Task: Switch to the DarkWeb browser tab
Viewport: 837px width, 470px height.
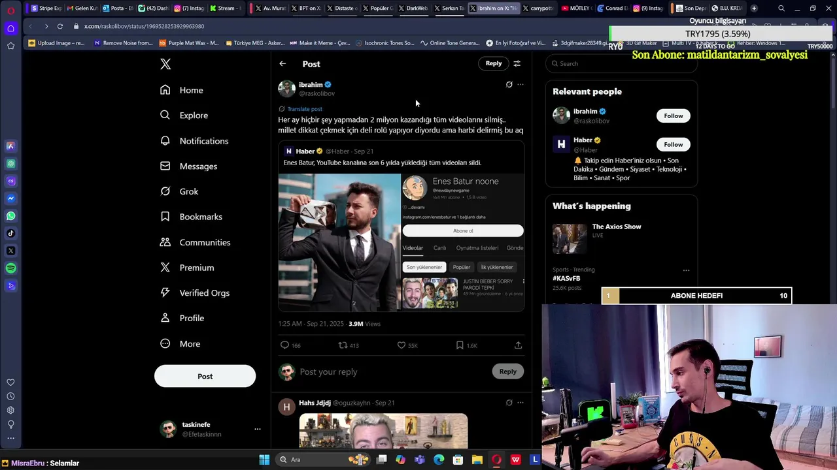Action: tap(413, 8)
